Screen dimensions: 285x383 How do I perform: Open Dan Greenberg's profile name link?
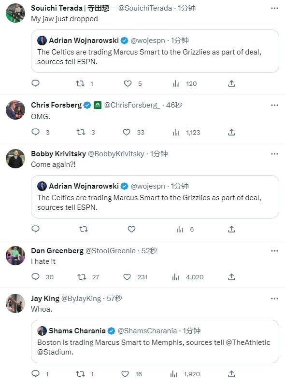(x=57, y=251)
